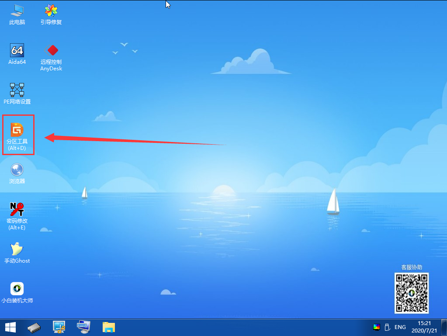Viewport: 447px width, 336px height.
Task: Switch the ENG input language indicator
Action: tap(400, 327)
